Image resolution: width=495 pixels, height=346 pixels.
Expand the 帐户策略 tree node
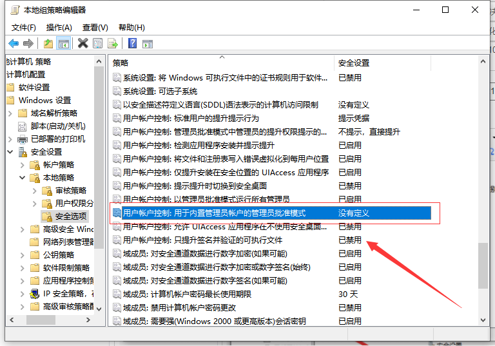(x=23, y=165)
